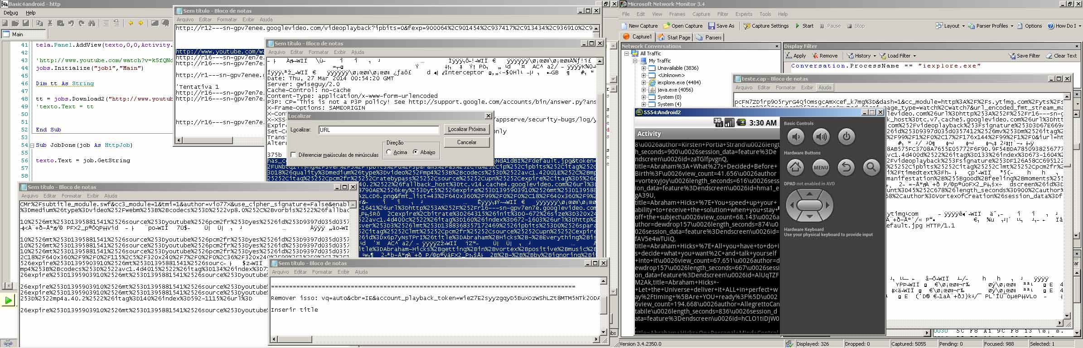Viewport: 1083px width, 348px height.
Task: Click the undo icon in Basic4android toolbar
Action: (71, 23)
